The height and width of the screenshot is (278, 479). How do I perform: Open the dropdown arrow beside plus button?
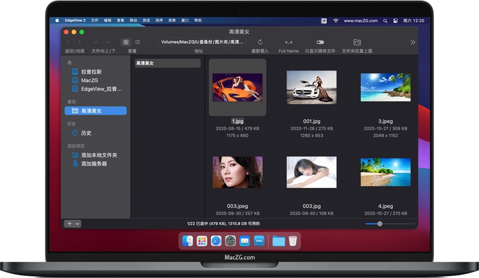(x=78, y=224)
